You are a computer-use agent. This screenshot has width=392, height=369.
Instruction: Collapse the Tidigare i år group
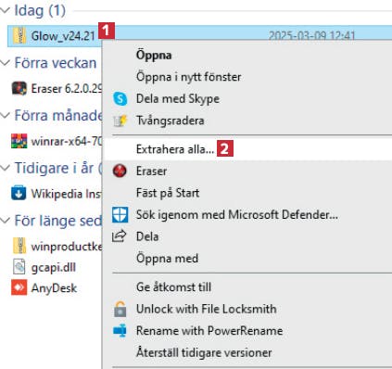pos(6,168)
